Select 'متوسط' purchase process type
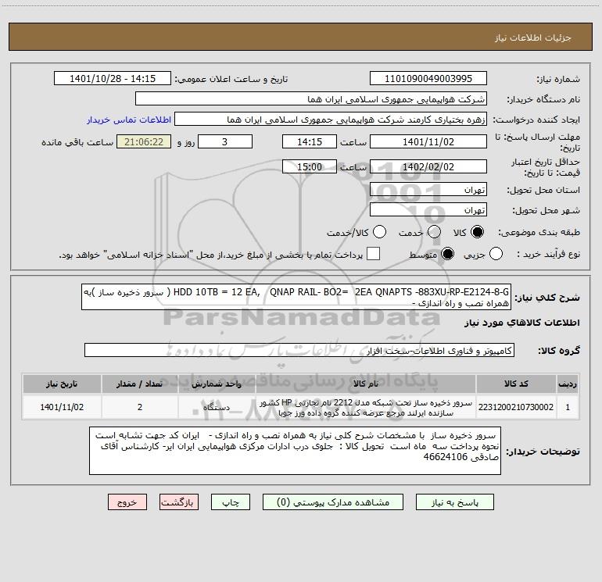This screenshot has height=582, width=602. [449, 255]
